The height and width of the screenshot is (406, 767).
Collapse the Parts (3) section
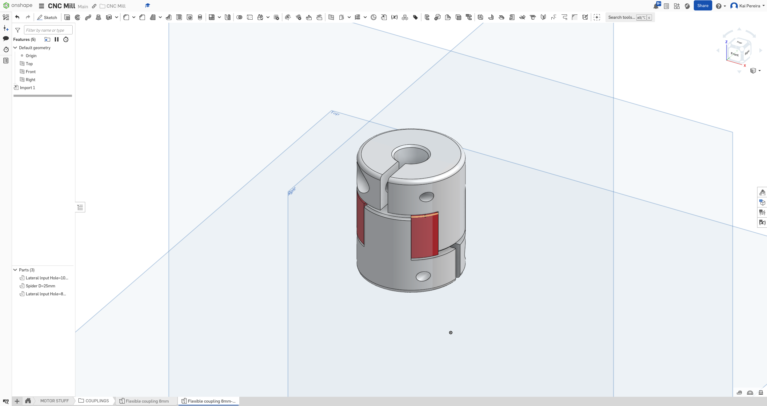coord(15,270)
